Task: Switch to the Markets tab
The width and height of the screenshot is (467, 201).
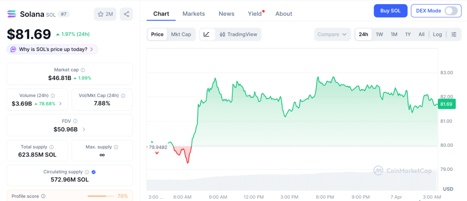Action: (x=193, y=14)
